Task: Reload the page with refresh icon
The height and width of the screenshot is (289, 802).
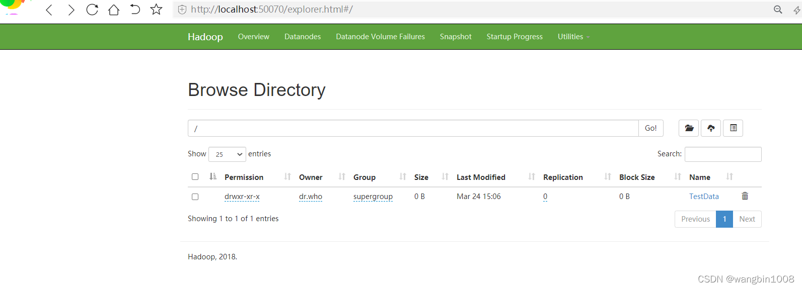Action: 92,10
